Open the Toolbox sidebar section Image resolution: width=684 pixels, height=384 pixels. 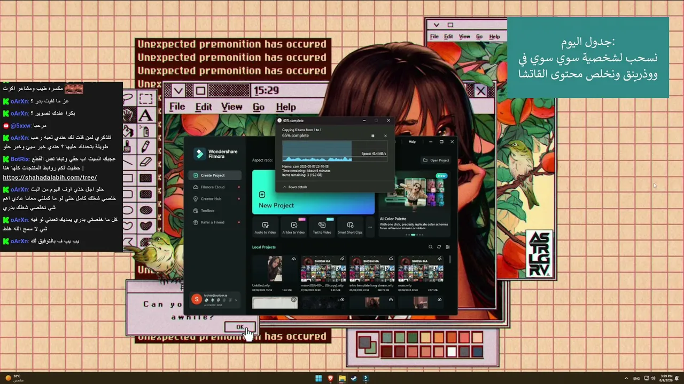215,211
